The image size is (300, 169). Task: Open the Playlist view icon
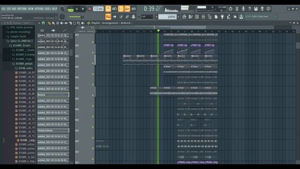coord(184,17)
